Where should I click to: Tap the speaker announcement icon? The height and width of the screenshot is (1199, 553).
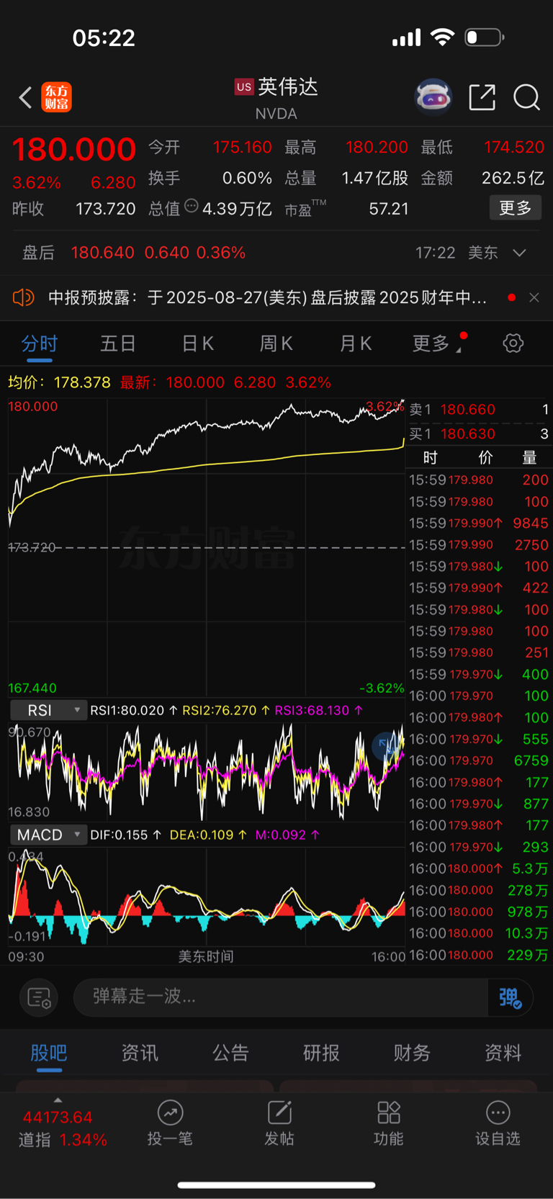click(23, 297)
